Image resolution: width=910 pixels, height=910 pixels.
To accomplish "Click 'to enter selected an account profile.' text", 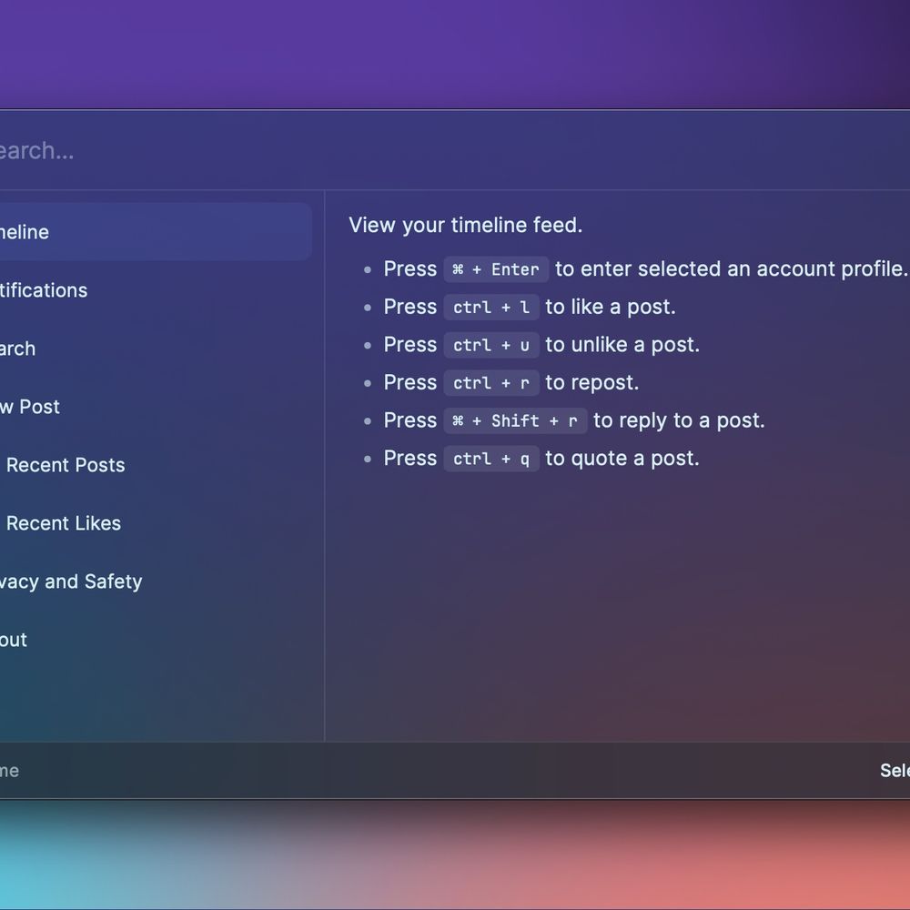I will [x=732, y=268].
